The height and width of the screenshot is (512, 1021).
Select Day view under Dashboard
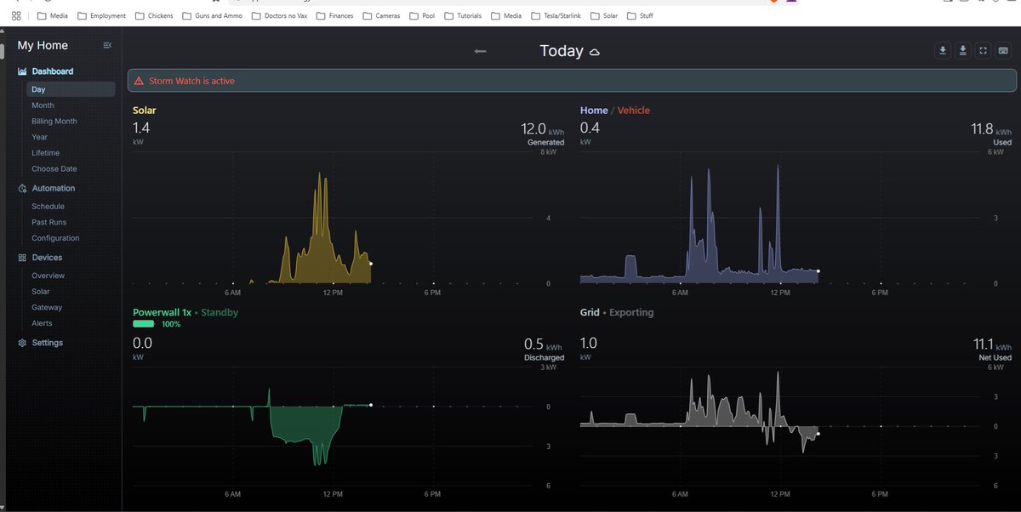click(70, 89)
